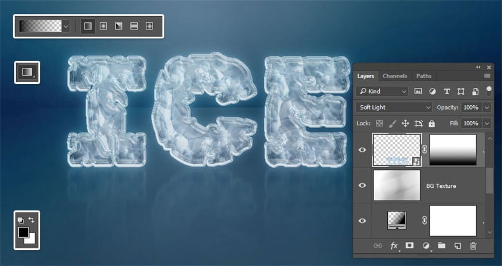This screenshot has height=266, width=502.
Task: Select the Gradient tool
Action: coord(27,72)
